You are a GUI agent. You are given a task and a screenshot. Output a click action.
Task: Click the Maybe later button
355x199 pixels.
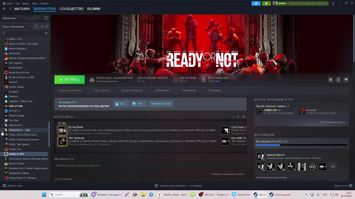click(161, 104)
